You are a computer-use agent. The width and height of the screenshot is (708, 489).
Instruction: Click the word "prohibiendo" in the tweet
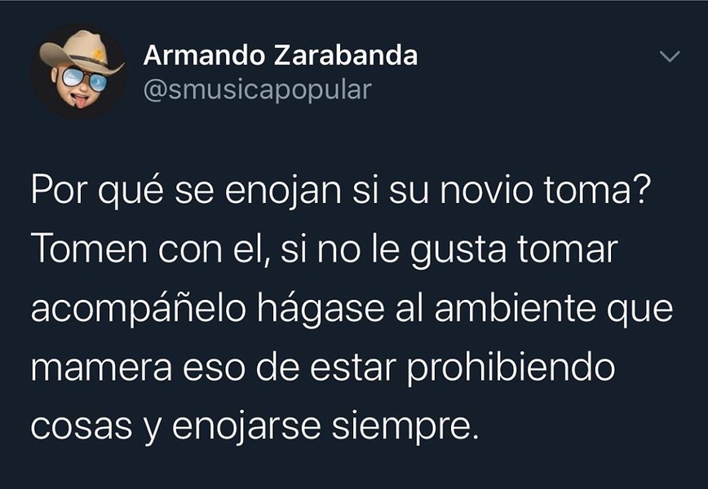[x=511, y=368]
